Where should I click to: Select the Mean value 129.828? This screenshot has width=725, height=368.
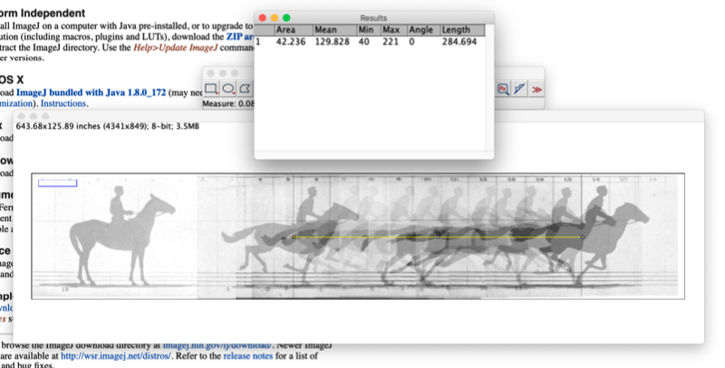332,42
